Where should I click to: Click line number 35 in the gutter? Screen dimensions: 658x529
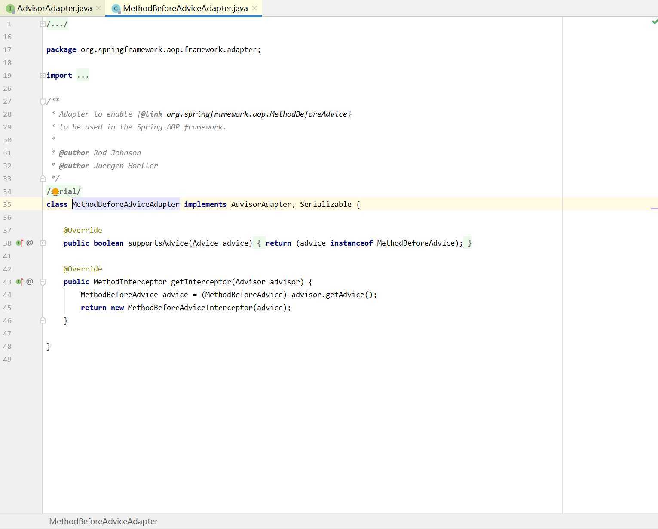[x=7, y=204]
